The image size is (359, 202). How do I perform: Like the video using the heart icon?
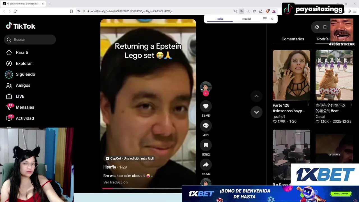[x=206, y=106]
